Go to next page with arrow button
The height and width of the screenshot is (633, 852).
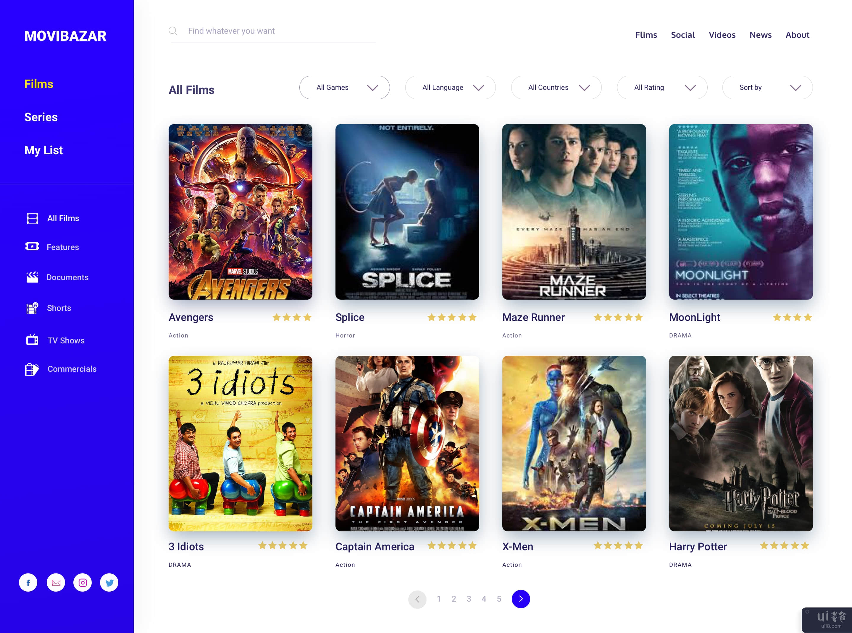(521, 599)
